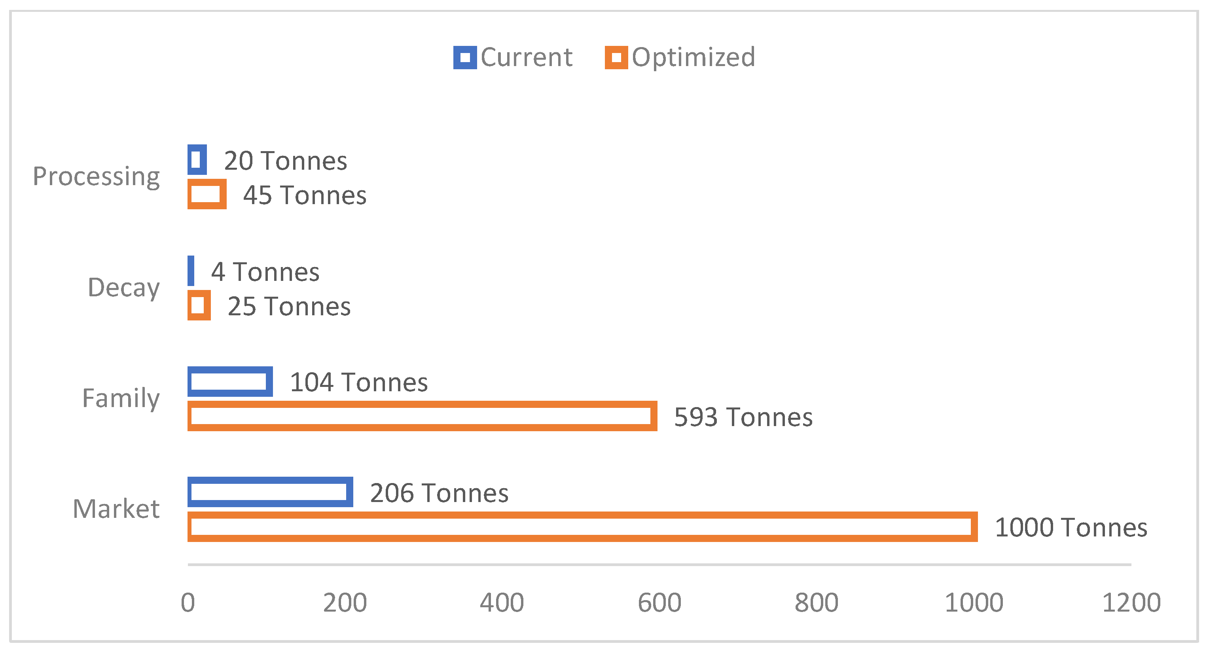Click the Decay category axis label
Screen dimensions: 1207x648
pos(124,288)
